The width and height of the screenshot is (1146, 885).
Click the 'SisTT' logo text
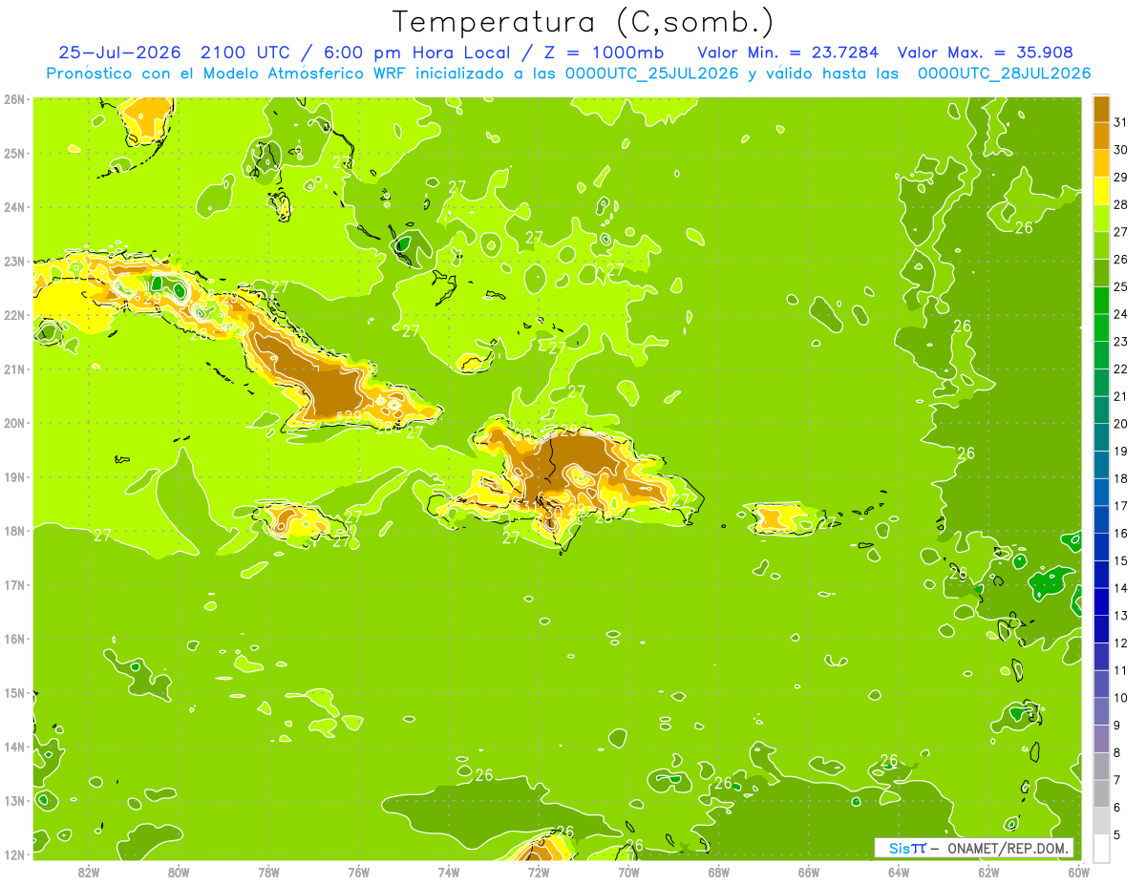click(x=907, y=848)
